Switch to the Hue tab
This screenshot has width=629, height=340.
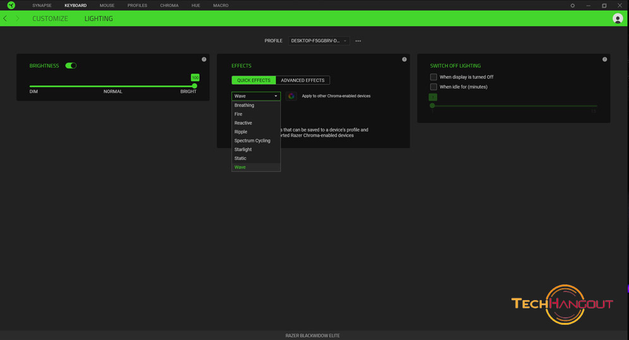tap(196, 6)
